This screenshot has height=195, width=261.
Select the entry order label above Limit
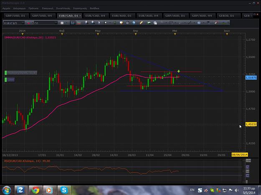[21, 73]
